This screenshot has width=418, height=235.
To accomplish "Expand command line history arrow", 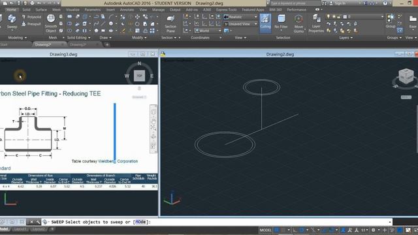I will coord(389,222).
